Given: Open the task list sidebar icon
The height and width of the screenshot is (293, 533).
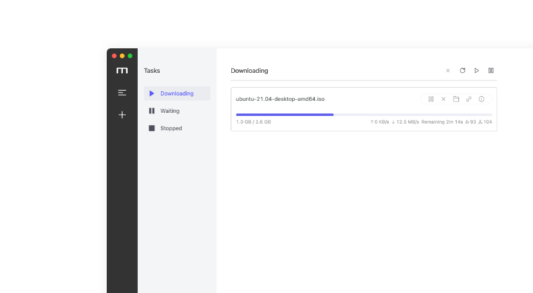Looking at the screenshot, I should coord(122,92).
